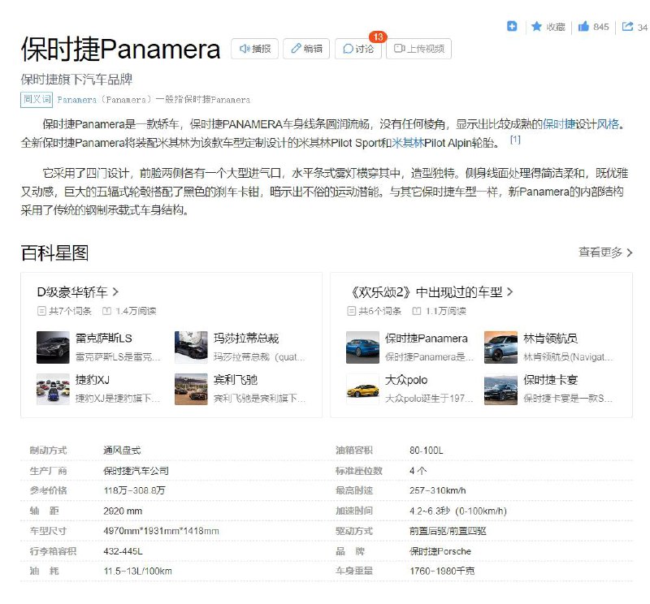Select the 前置后驱/前置四驱 drive value
This screenshot has width=650, height=604.
(448, 531)
